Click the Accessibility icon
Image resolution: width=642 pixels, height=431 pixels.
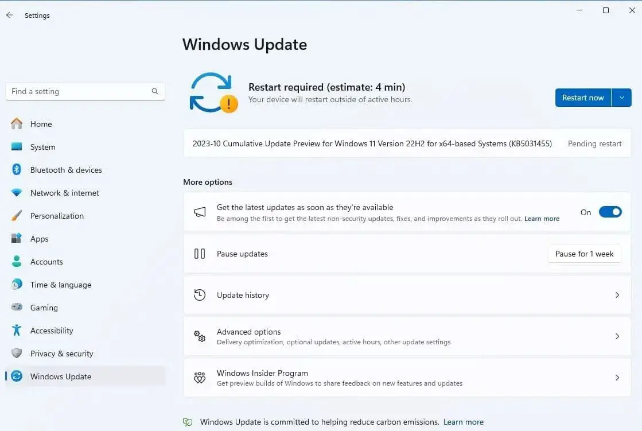[x=17, y=331]
